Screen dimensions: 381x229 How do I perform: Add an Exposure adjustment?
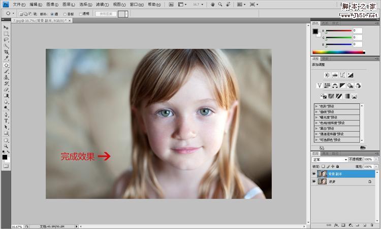click(x=350, y=75)
